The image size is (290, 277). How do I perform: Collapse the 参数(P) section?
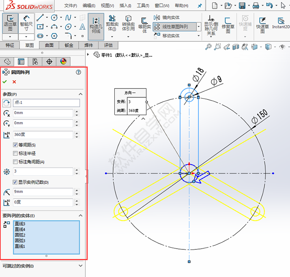point(80,94)
